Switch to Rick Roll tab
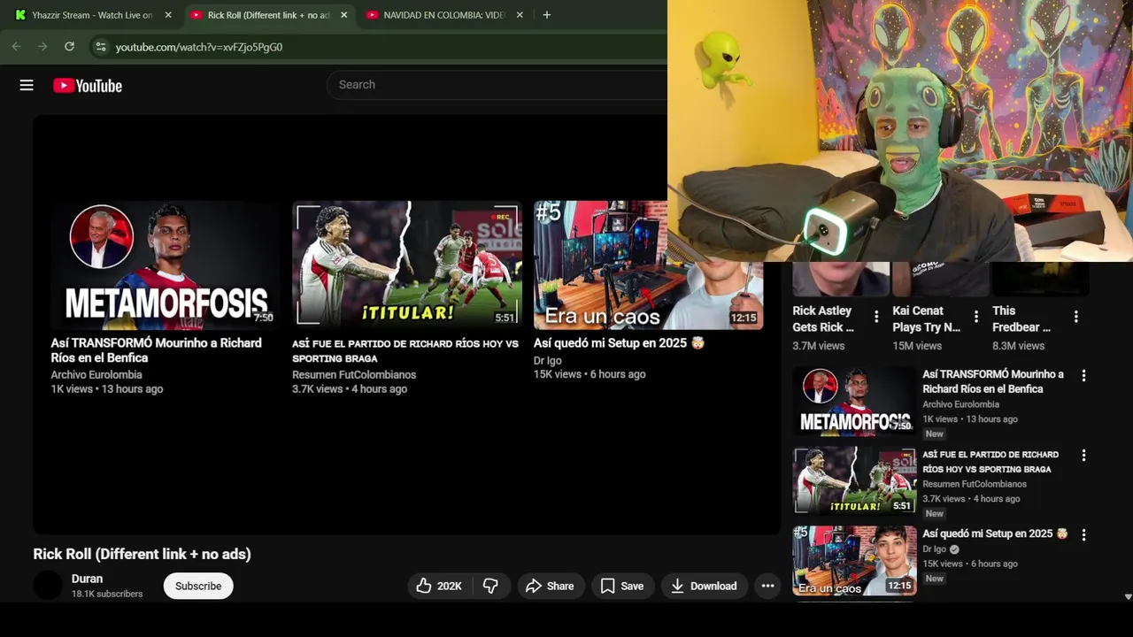Image resolution: width=1133 pixels, height=637 pixels. point(268,15)
